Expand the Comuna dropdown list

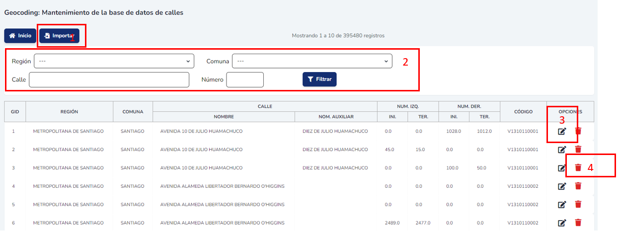click(312, 61)
